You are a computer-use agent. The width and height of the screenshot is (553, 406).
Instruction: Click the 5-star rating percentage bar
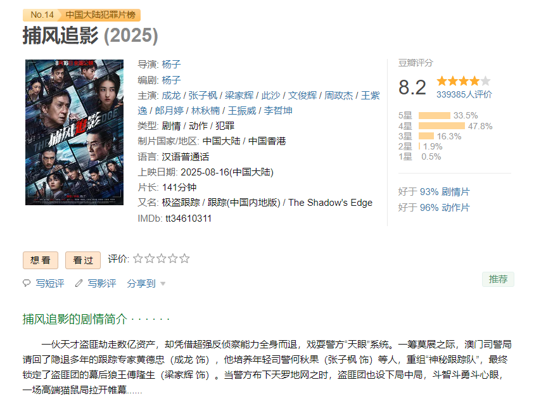point(435,115)
